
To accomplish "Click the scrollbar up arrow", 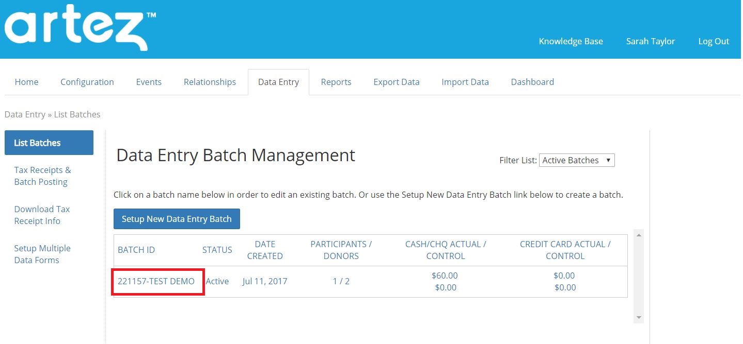I will tap(639, 235).
